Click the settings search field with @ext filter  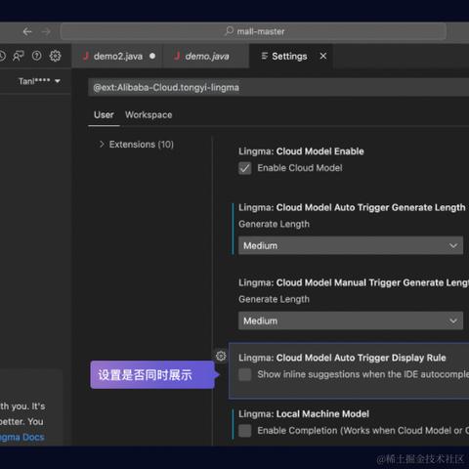278,87
